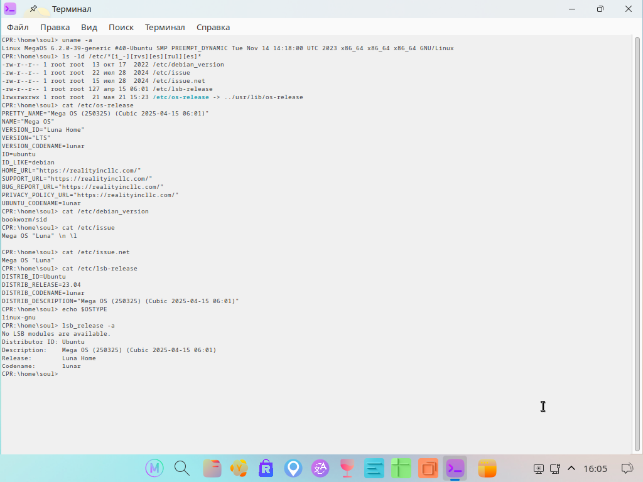Click the "bookworm/sid" output line

pyautogui.click(x=24, y=220)
